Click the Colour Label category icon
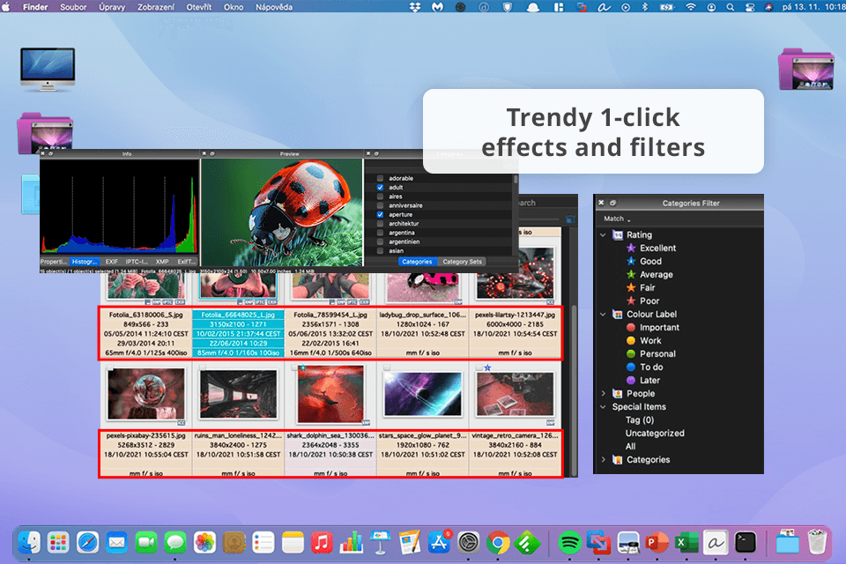The height and width of the screenshot is (564, 846). tap(616, 315)
